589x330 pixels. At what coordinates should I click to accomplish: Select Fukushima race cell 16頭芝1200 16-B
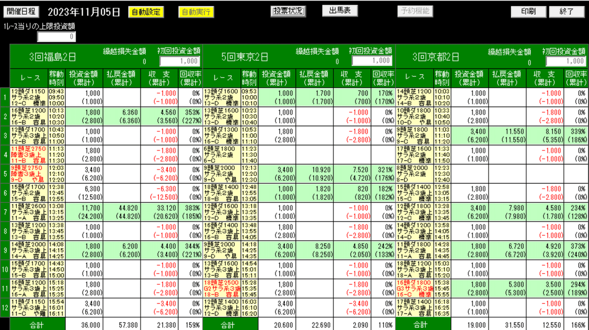coord(28,116)
